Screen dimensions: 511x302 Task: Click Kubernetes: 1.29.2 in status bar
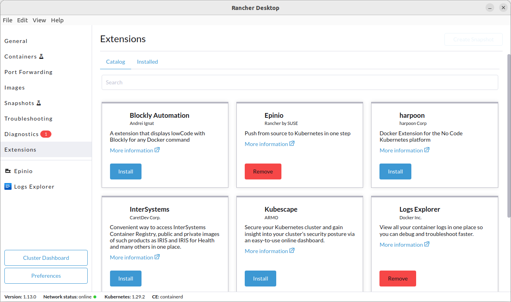pos(125,297)
